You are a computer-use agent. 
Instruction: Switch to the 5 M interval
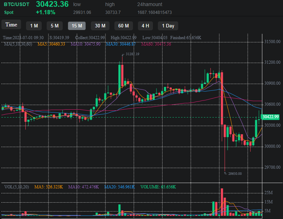pyautogui.click(x=55, y=26)
